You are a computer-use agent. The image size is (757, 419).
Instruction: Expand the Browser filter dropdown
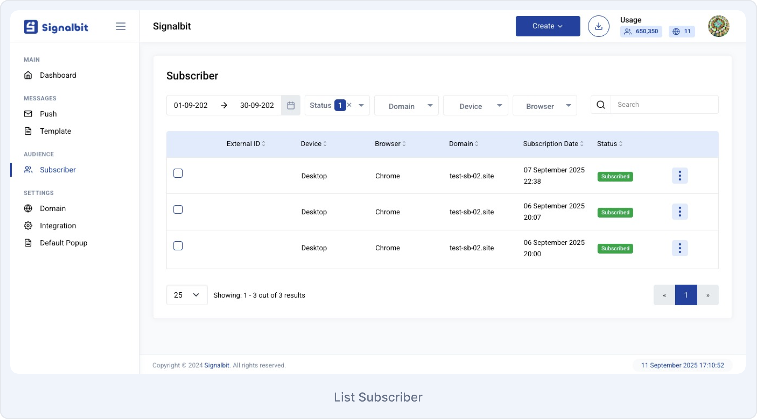pyautogui.click(x=545, y=105)
